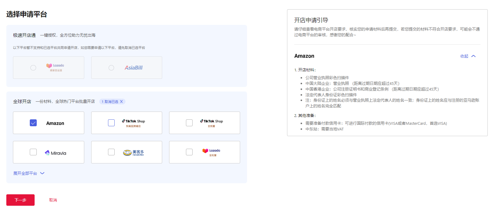Uncheck the Amazon platform checkbox
501x224 pixels.
(33, 123)
